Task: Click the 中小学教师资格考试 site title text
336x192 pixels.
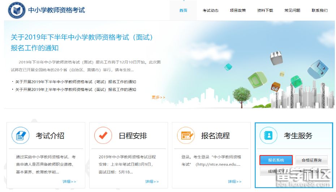Action: [57, 10]
